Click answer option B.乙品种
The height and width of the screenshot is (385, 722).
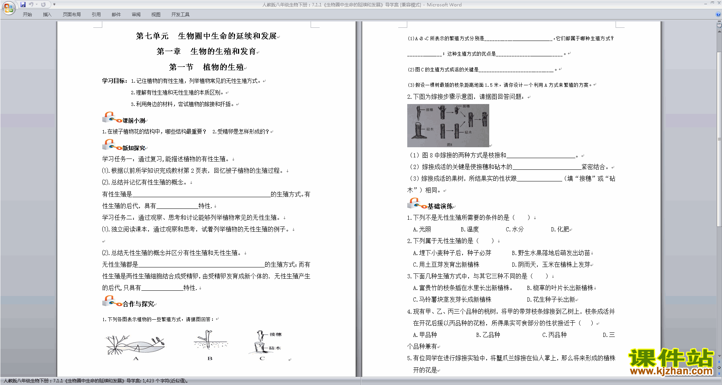pyautogui.click(x=488, y=335)
